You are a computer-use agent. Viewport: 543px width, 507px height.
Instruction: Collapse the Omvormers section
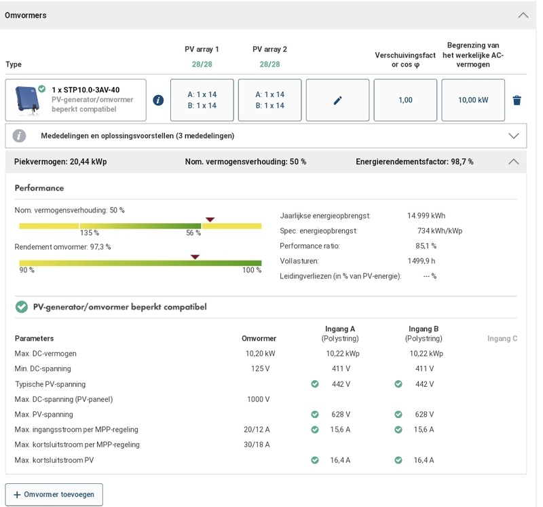point(523,15)
